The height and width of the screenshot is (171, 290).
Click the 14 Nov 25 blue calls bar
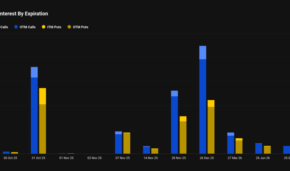[147, 150]
